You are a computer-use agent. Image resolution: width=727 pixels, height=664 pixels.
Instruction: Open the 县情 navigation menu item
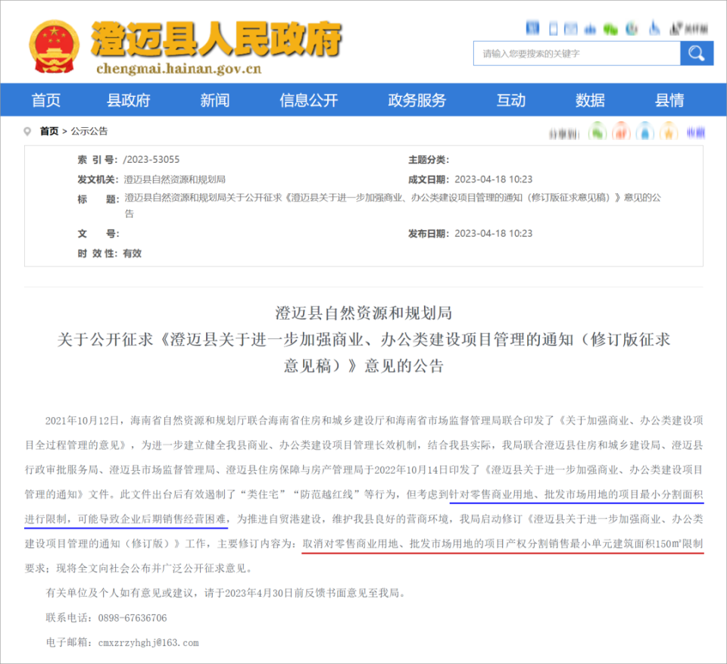click(x=669, y=100)
